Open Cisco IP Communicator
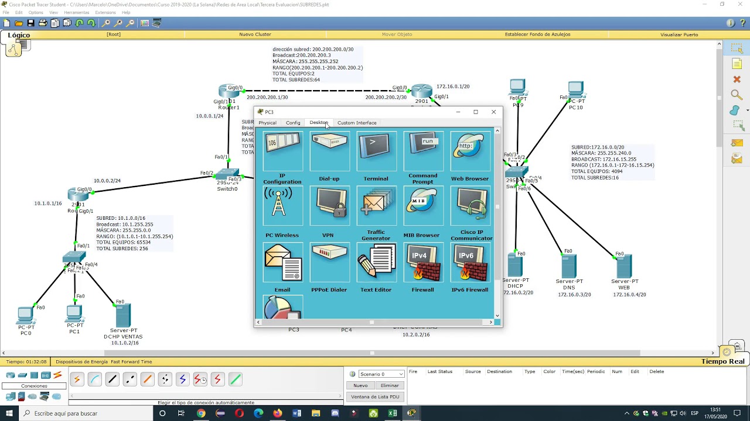This screenshot has width=750, height=421. tap(470, 206)
